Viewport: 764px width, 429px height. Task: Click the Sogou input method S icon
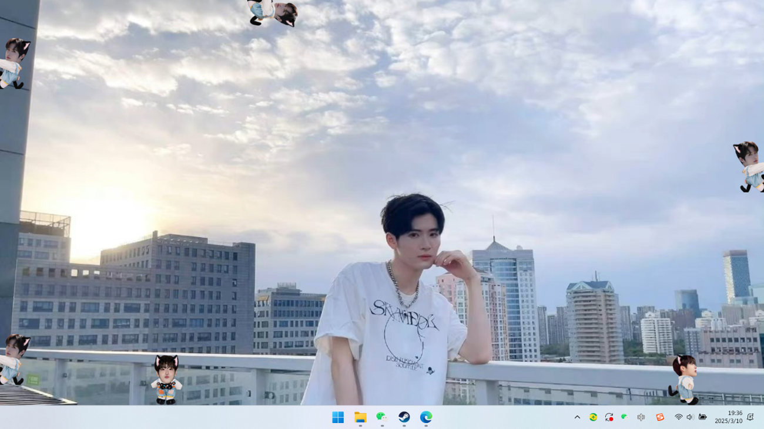660,417
